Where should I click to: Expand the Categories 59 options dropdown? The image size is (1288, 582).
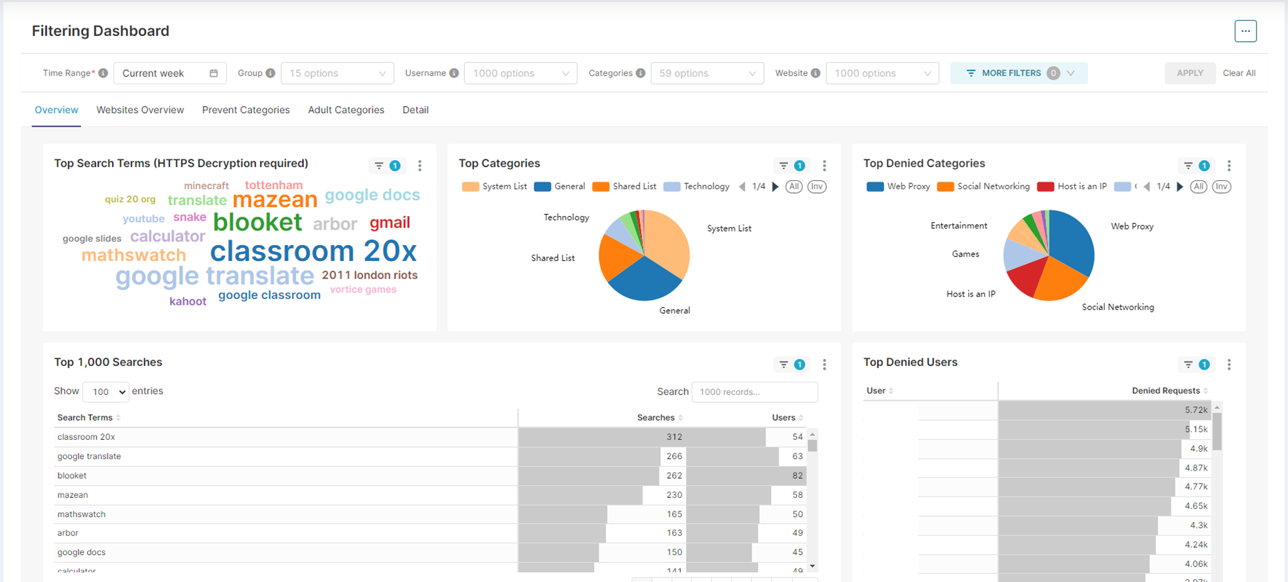point(707,73)
